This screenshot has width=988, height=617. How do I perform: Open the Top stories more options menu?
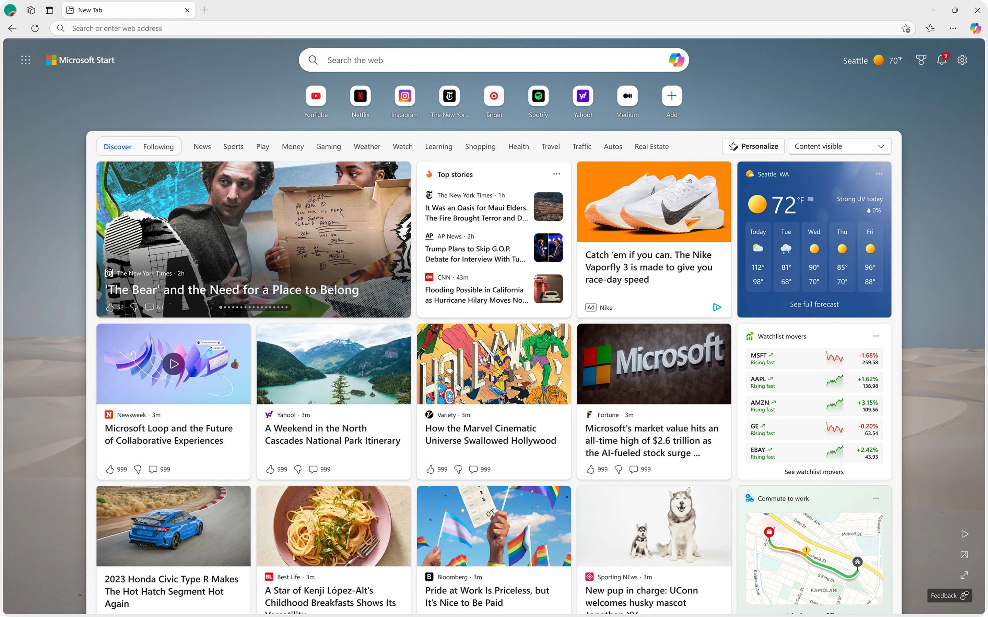click(x=556, y=174)
